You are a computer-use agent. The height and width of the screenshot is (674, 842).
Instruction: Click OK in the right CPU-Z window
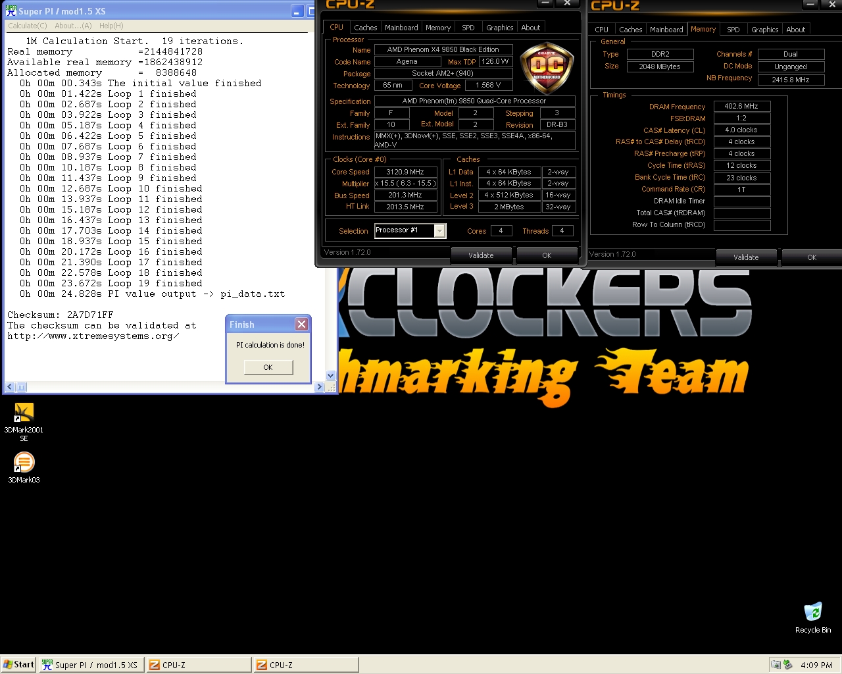812,257
